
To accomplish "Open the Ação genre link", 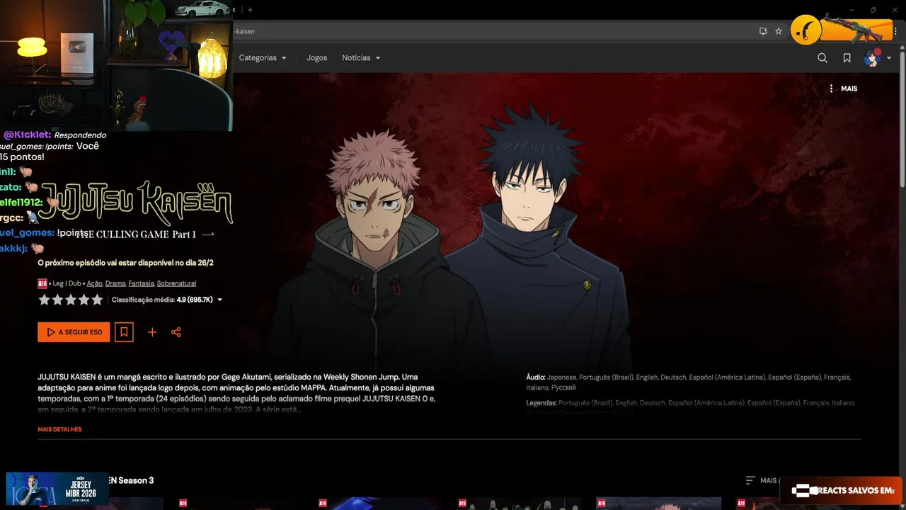I will [x=94, y=283].
